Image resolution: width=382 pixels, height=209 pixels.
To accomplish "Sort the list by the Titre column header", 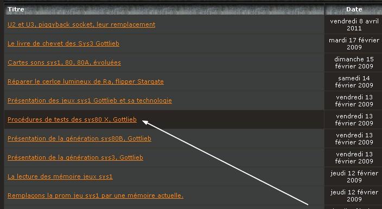I will 16,9.
